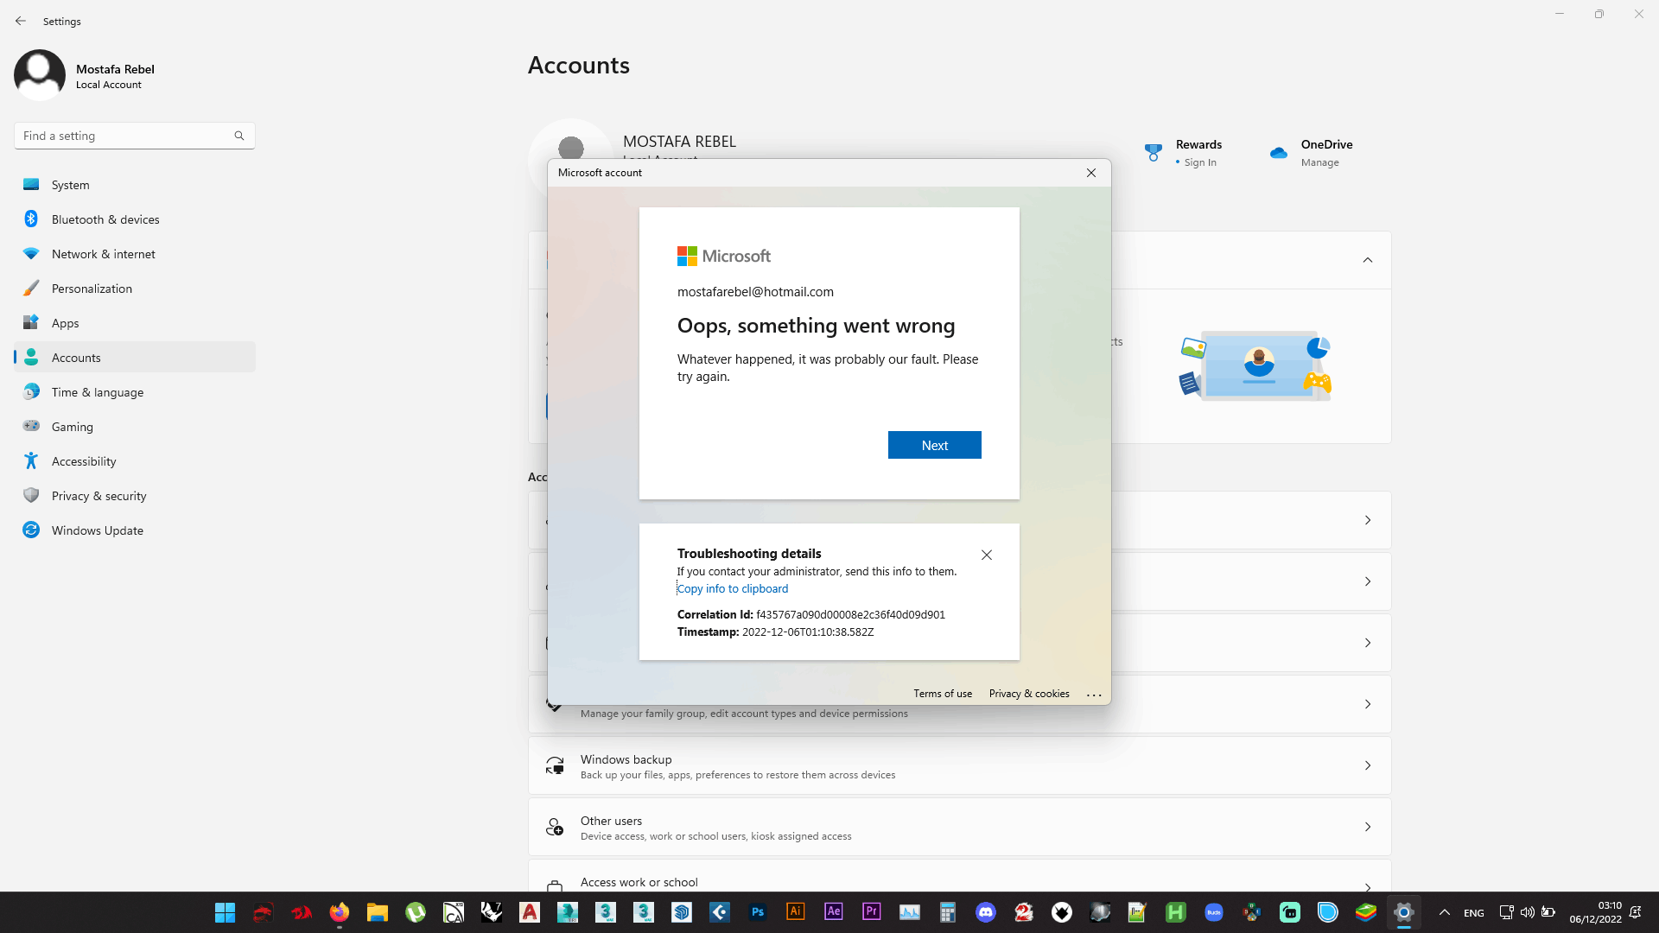This screenshot has width=1659, height=933.
Task: Open Gaming settings category
Action: click(135, 427)
